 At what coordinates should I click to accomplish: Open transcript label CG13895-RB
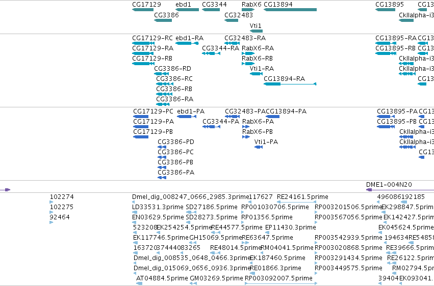tap(396, 48)
